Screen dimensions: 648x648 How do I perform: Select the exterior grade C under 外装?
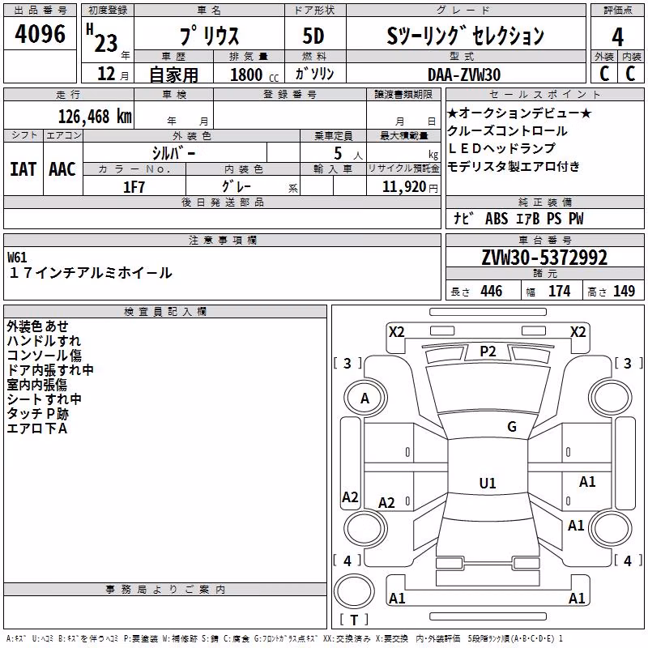click(604, 74)
